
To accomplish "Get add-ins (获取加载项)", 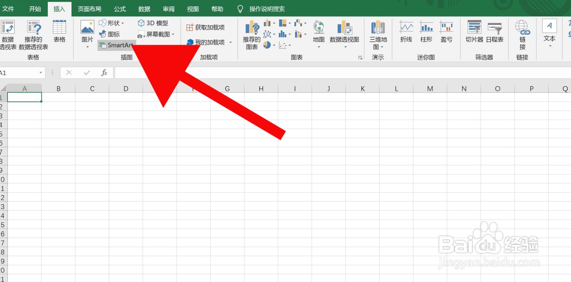I will (206, 27).
